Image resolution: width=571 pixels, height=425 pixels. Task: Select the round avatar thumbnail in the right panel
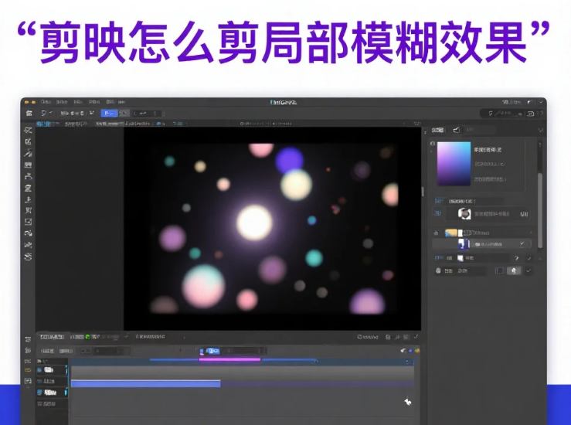pos(464,213)
